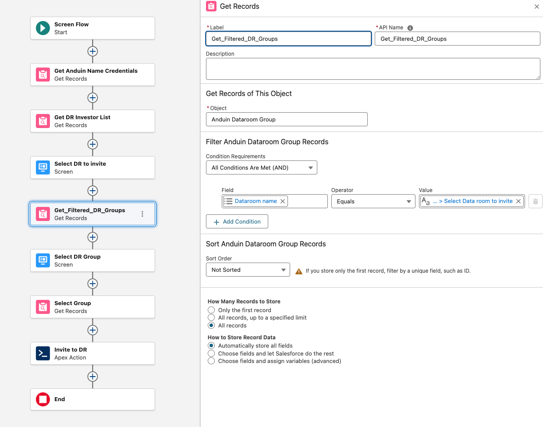Add element below Invite to DR
Viewport: 543px width, 427px height.
pos(92,377)
